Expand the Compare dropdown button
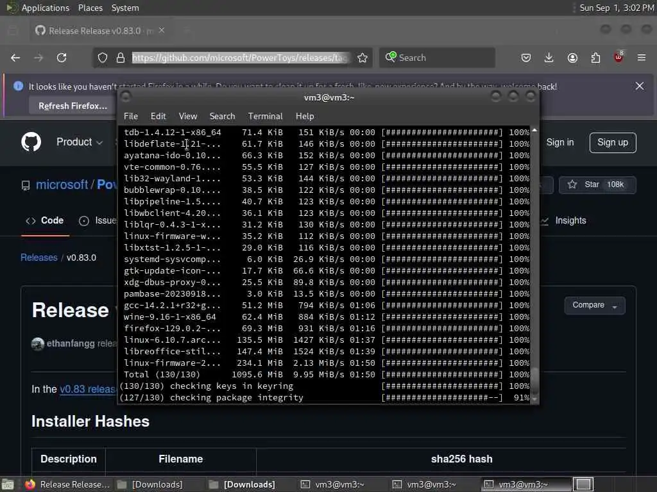Screen dimensions: 657x492 [595, 306]
